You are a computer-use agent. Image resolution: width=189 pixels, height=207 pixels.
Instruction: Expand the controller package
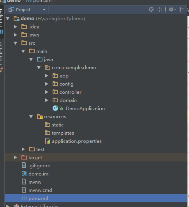pos(46,92)
